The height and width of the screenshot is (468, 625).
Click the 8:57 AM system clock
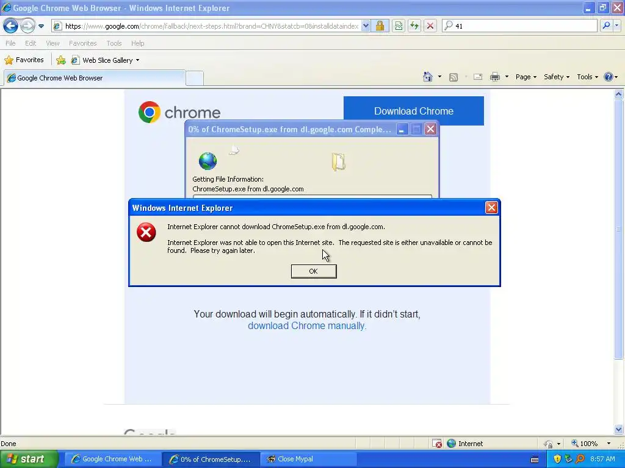pyautogui.click(x=602, y=459)
